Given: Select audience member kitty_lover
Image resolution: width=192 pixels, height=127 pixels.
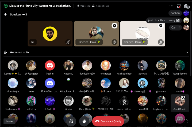Looking at the screenshot, I should (x=68, y=85).
